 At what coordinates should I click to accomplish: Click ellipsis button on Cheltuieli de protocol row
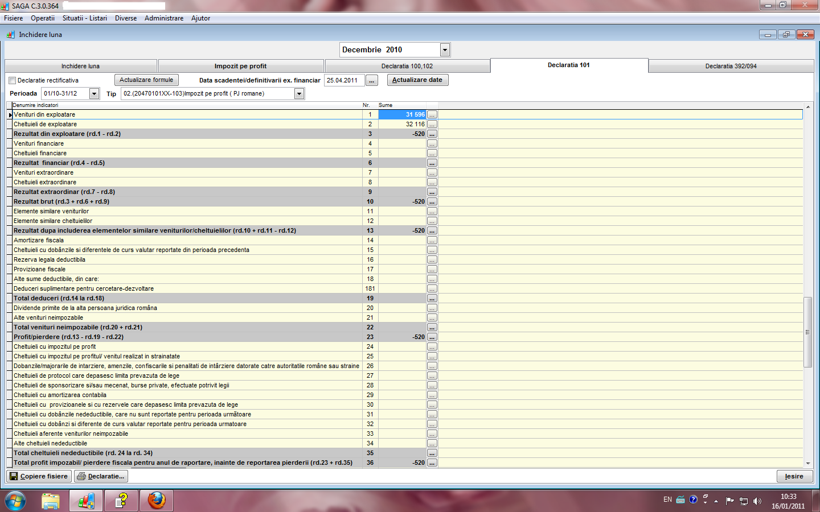(432, 375)
